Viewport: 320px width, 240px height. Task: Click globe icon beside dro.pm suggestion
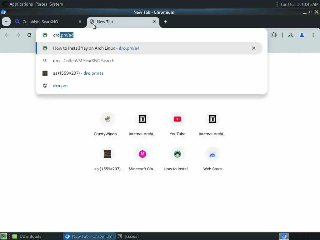45,86
